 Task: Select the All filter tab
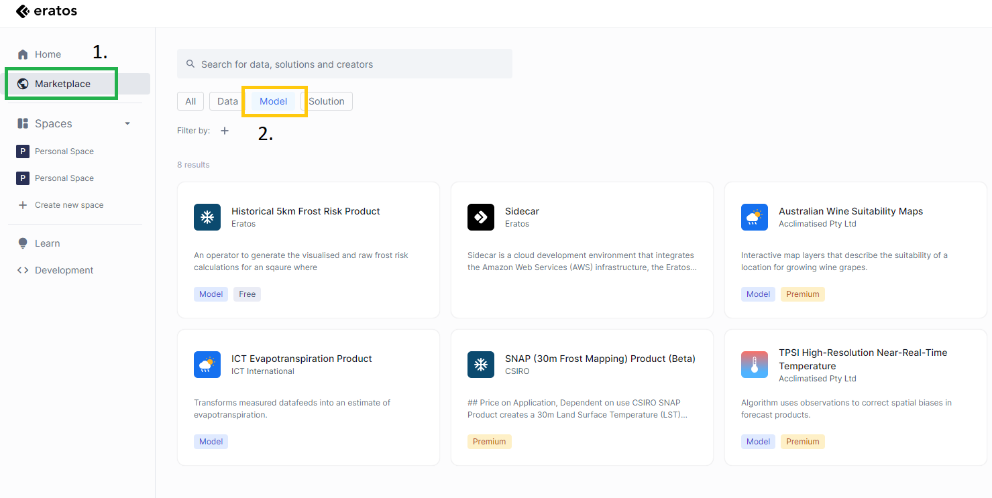click(190, 101)
